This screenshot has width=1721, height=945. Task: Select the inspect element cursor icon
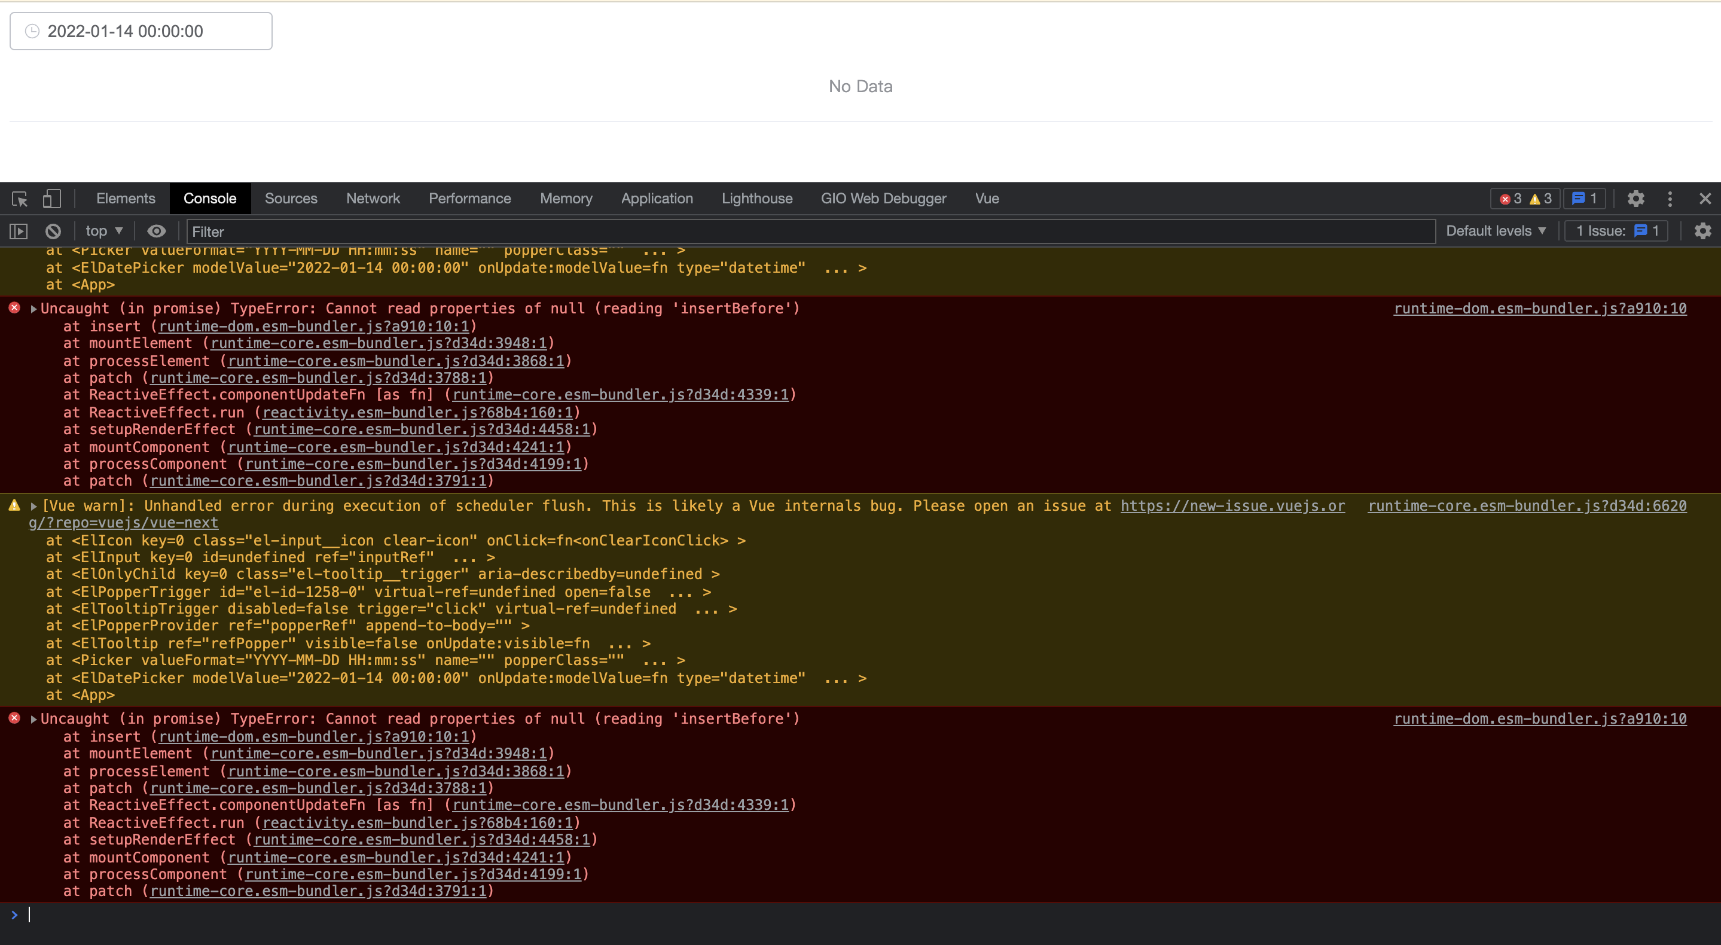[x=19, y=199]
